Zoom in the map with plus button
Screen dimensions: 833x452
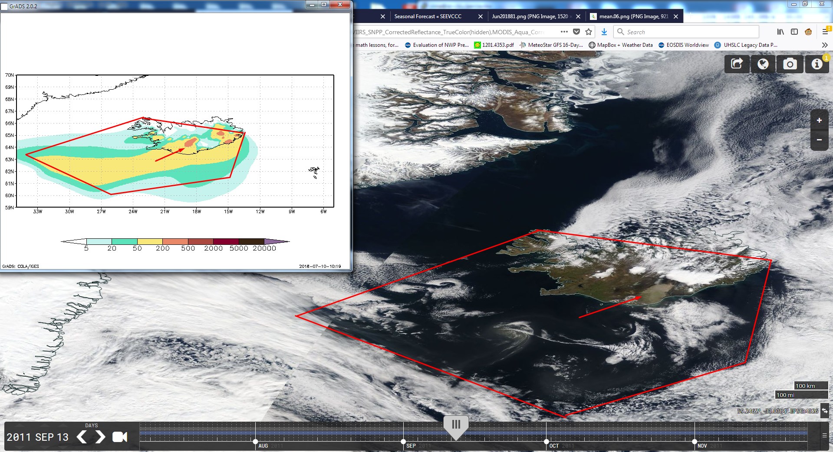tap(819, 120)
